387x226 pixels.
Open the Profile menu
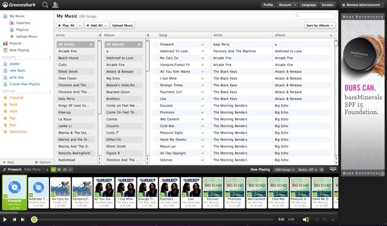pos(268,5)
